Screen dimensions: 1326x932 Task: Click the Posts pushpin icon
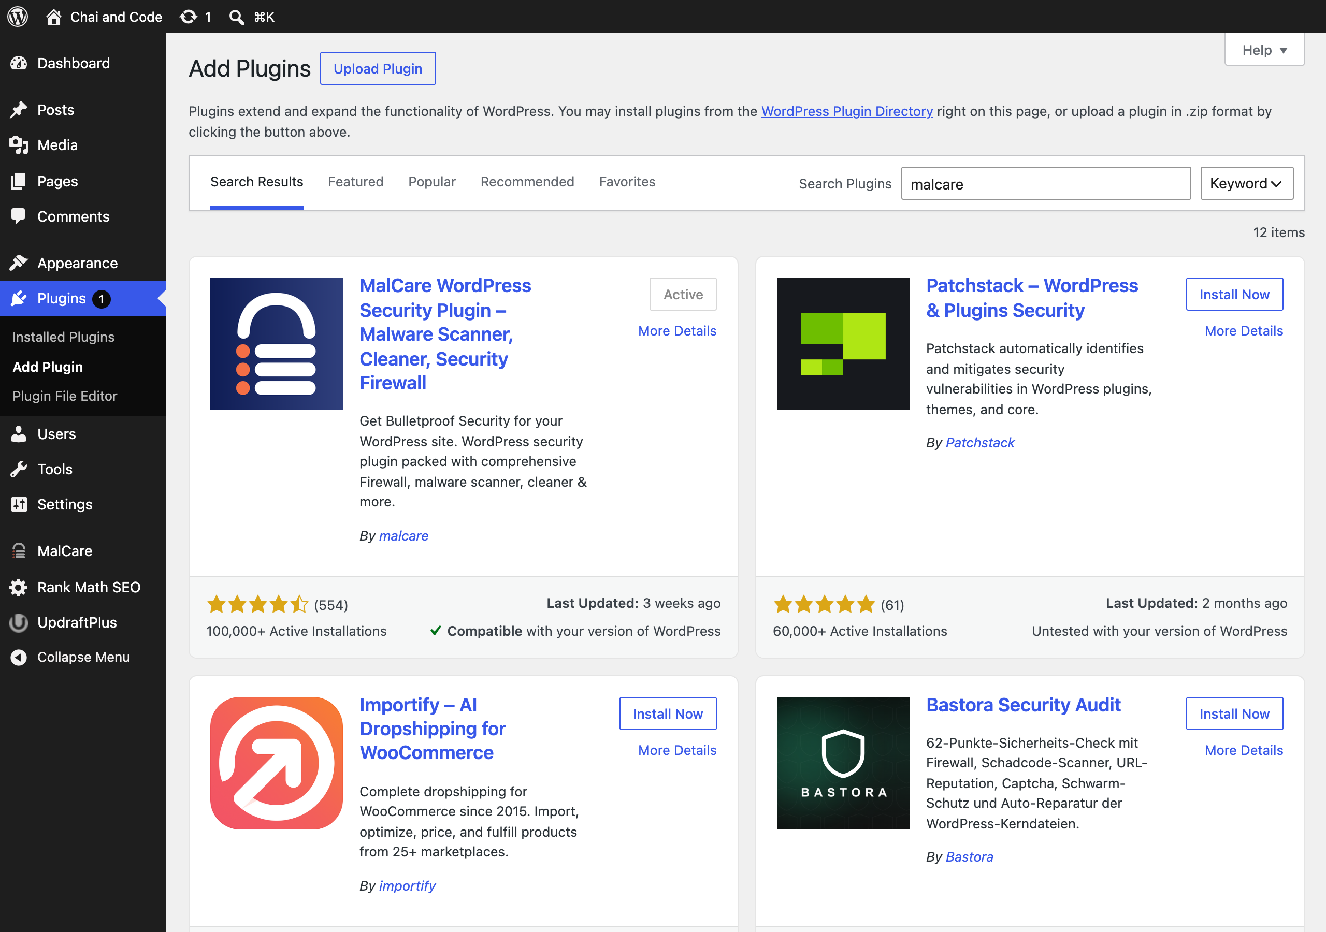point(19,110)
